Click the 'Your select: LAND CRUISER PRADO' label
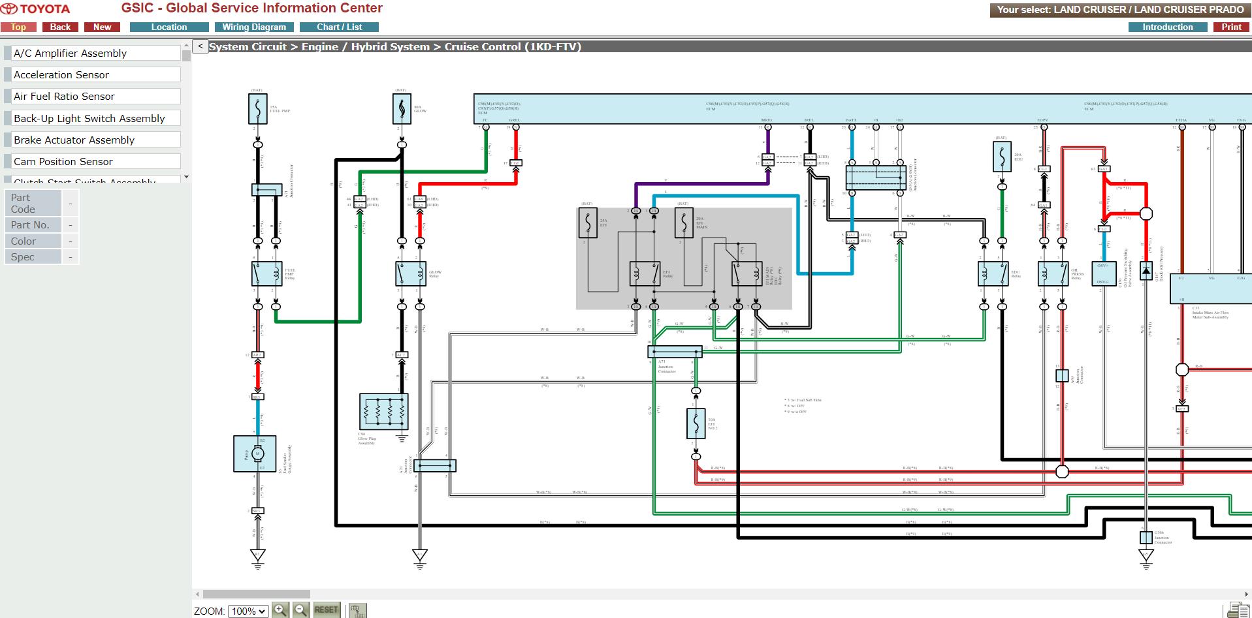This screenshot has height=618, width=1252. click(1119, 9)
